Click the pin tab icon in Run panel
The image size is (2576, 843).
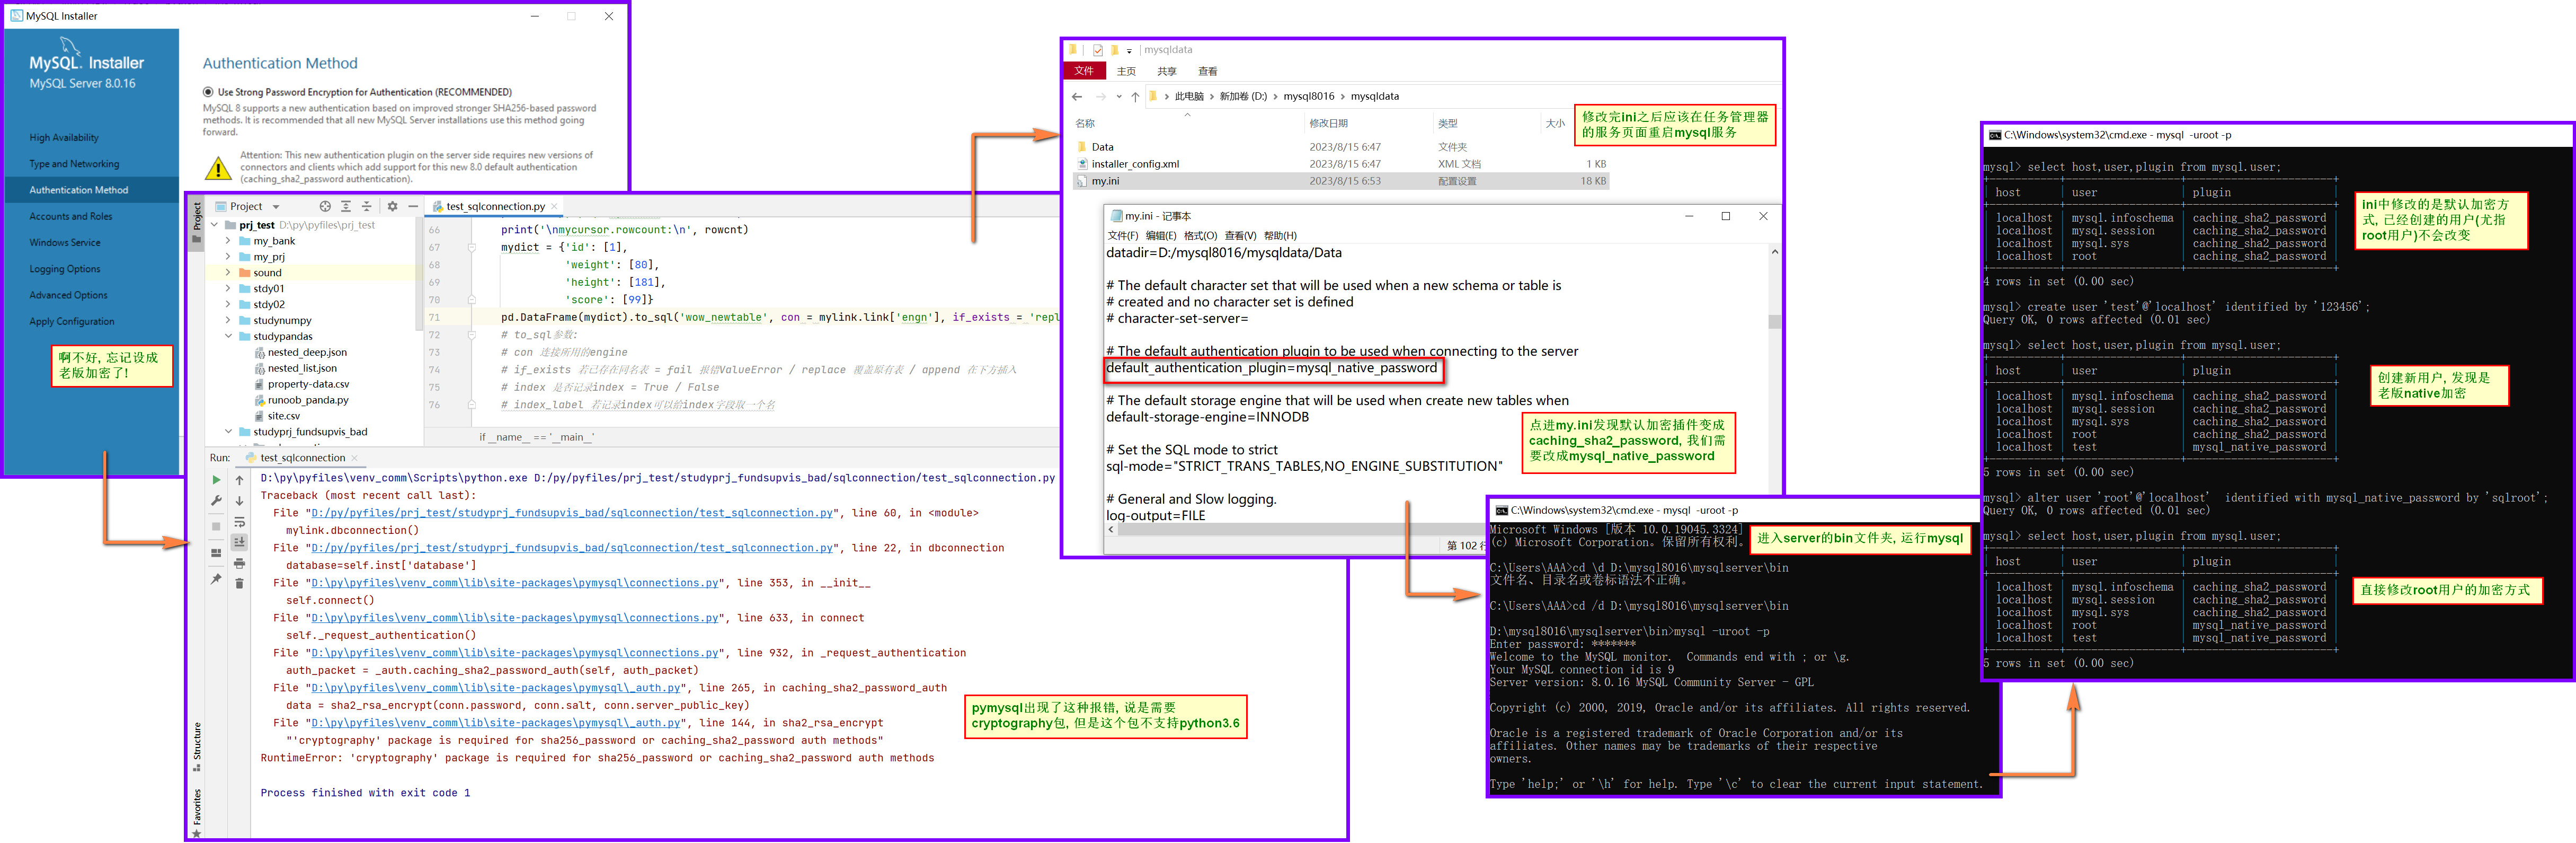tap(216, 578)
